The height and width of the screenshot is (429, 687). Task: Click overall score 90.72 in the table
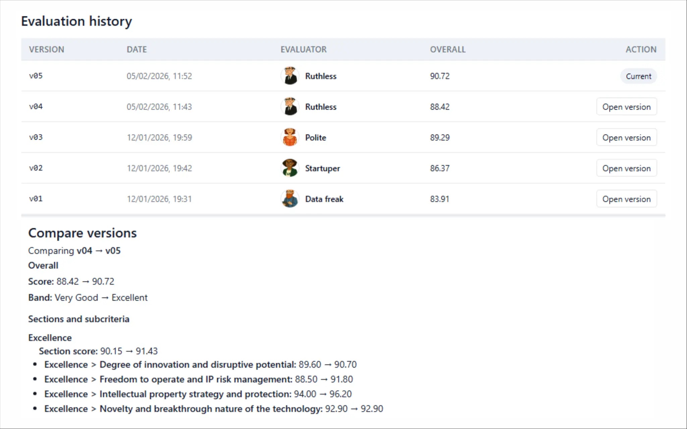[x=440, y=76]
